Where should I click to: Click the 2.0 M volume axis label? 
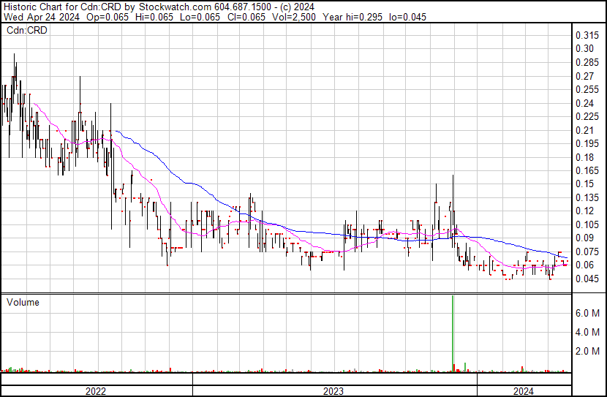point(589,352)
